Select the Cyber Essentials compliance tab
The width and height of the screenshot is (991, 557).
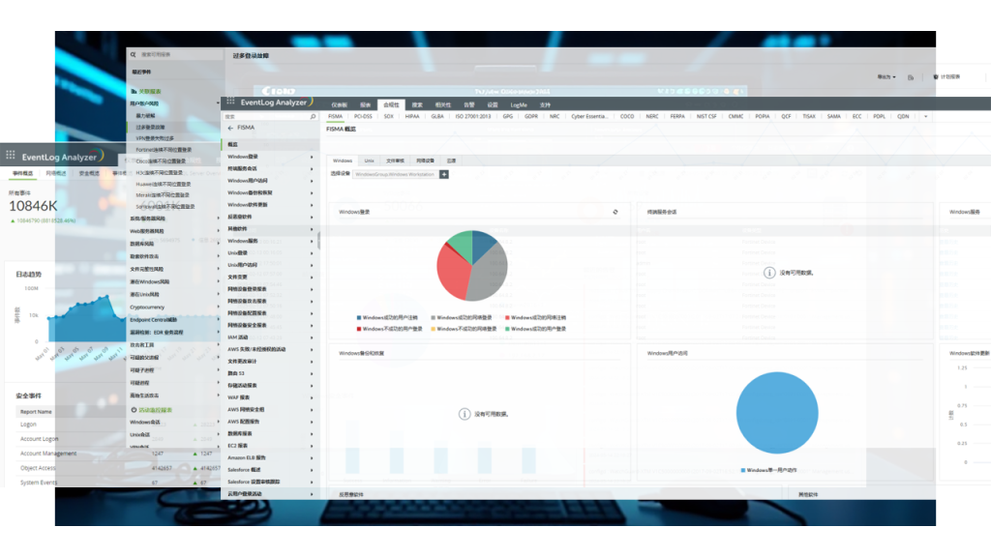pos(589,117)
